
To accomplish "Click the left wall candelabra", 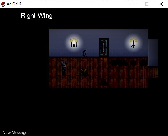I will pos(74,43).
